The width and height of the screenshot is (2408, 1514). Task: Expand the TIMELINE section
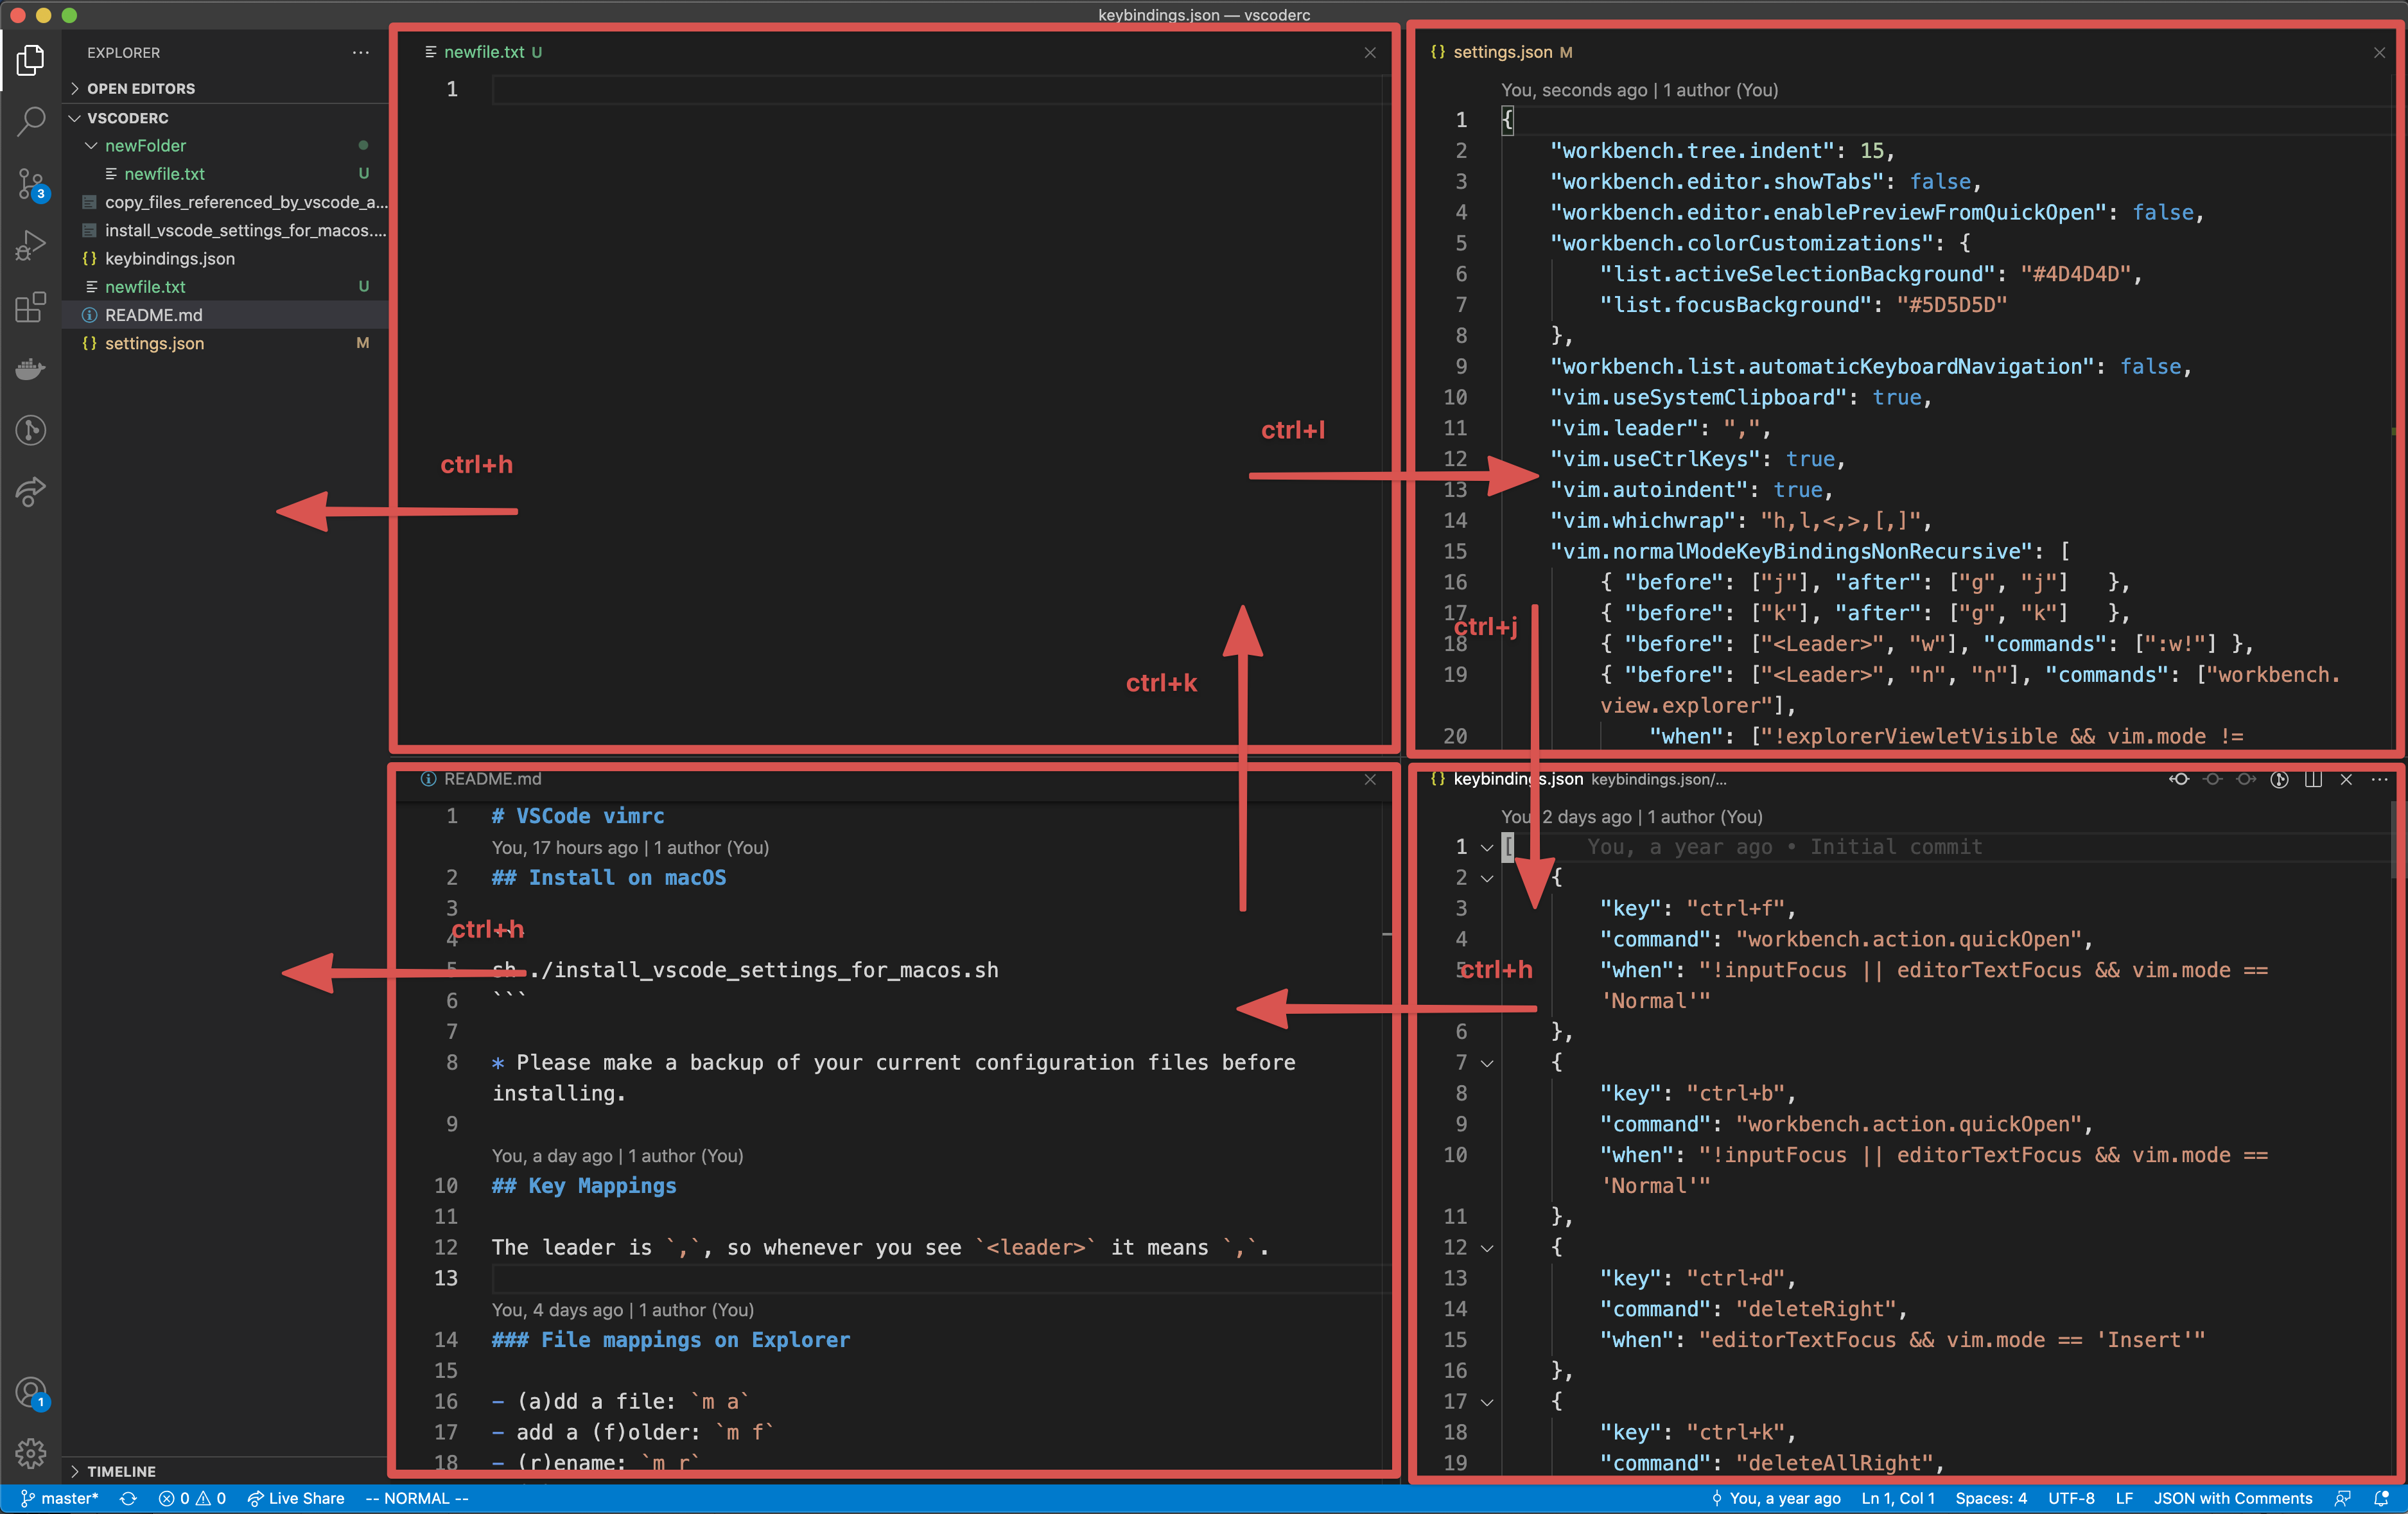pyautogui.click(x=120, y=1471)
